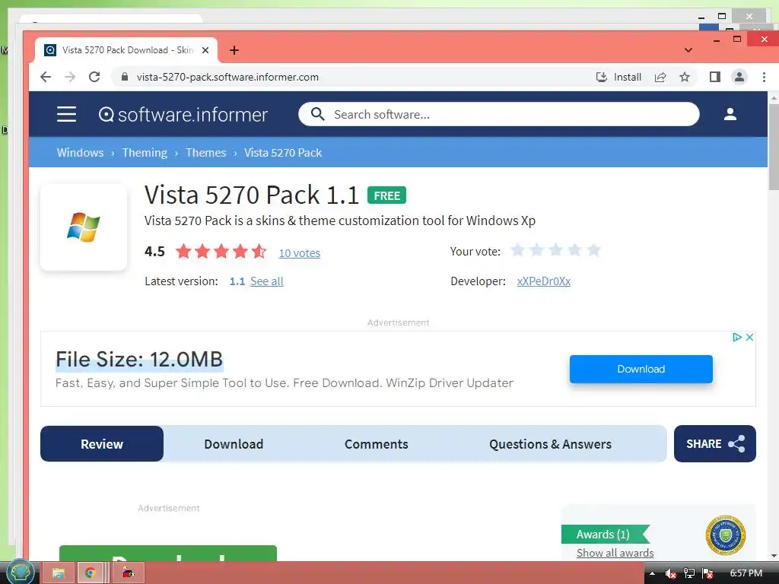The image size is (779, 584).
Task: Open network status tray icon
Action: (x=689, y=573)
